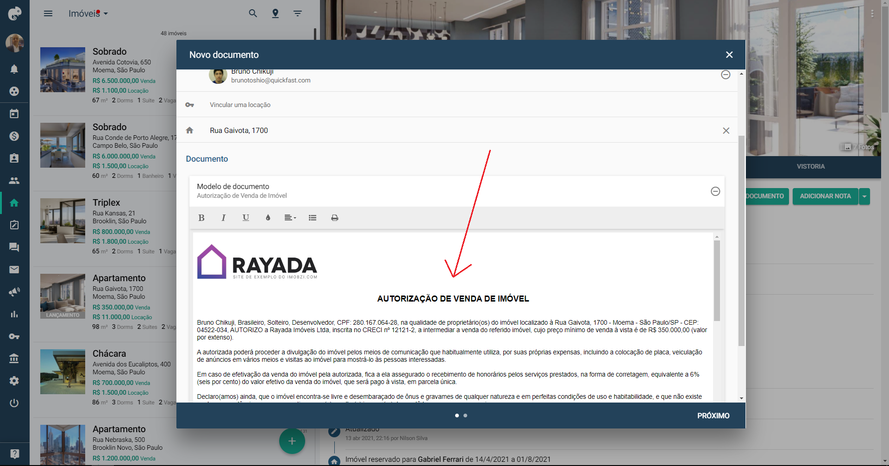Open the text alignment dropdown

click(290, 218)
